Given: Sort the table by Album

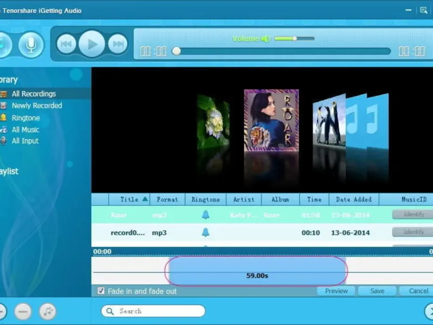Looking at the screenshot, I should point(280,199).
